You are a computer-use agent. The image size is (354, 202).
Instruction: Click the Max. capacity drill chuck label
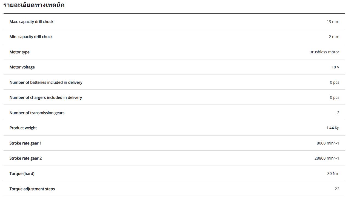32,22
